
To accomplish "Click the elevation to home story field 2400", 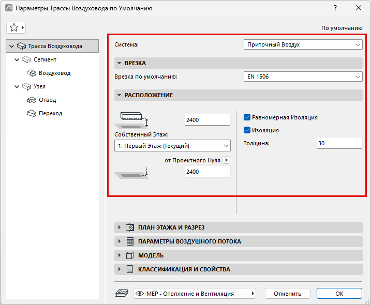I will (207, 120).
